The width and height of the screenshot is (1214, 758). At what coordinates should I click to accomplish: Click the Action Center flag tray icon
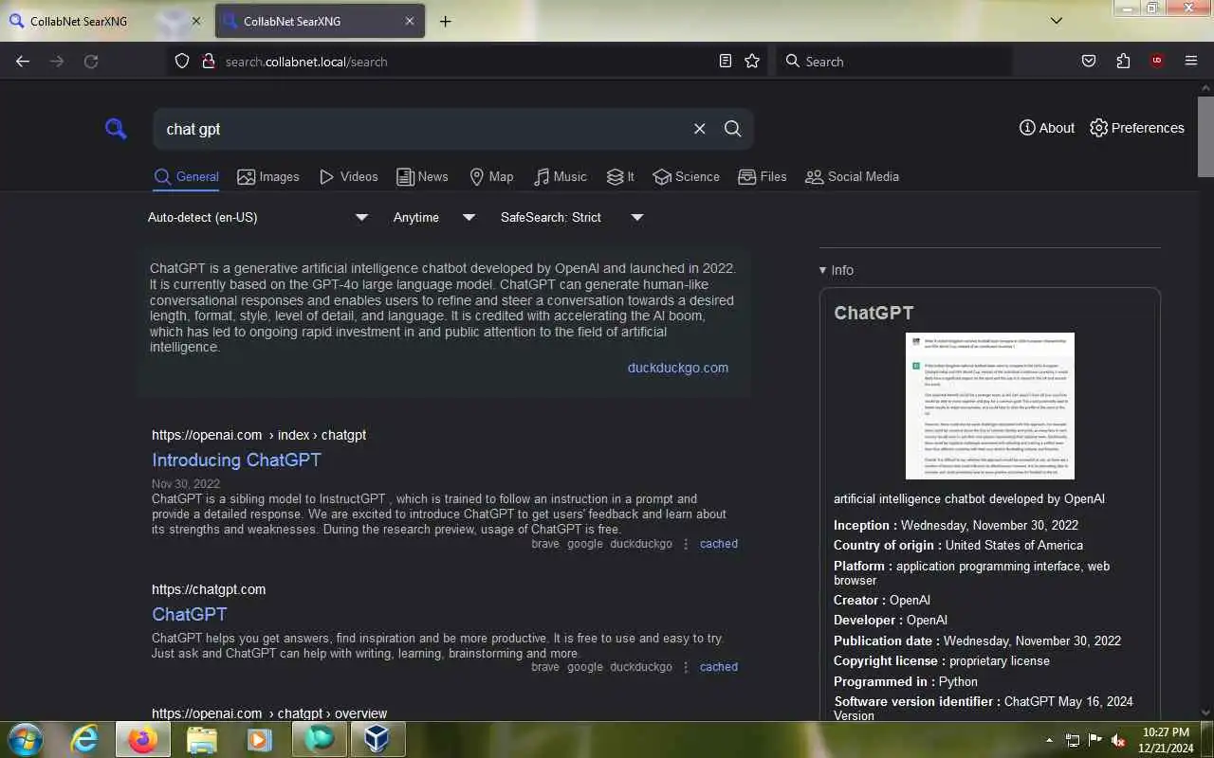pos(1095,740)
